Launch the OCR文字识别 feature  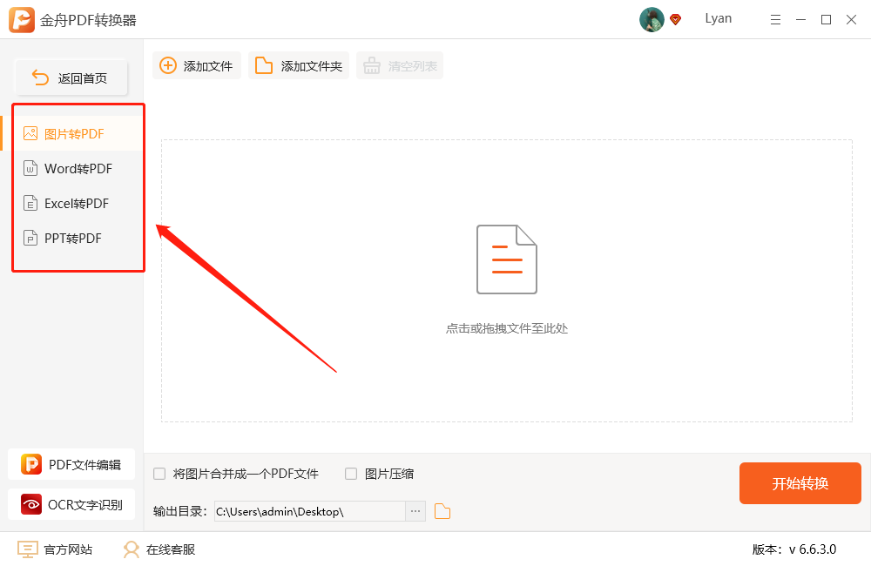tap(71, 504)
